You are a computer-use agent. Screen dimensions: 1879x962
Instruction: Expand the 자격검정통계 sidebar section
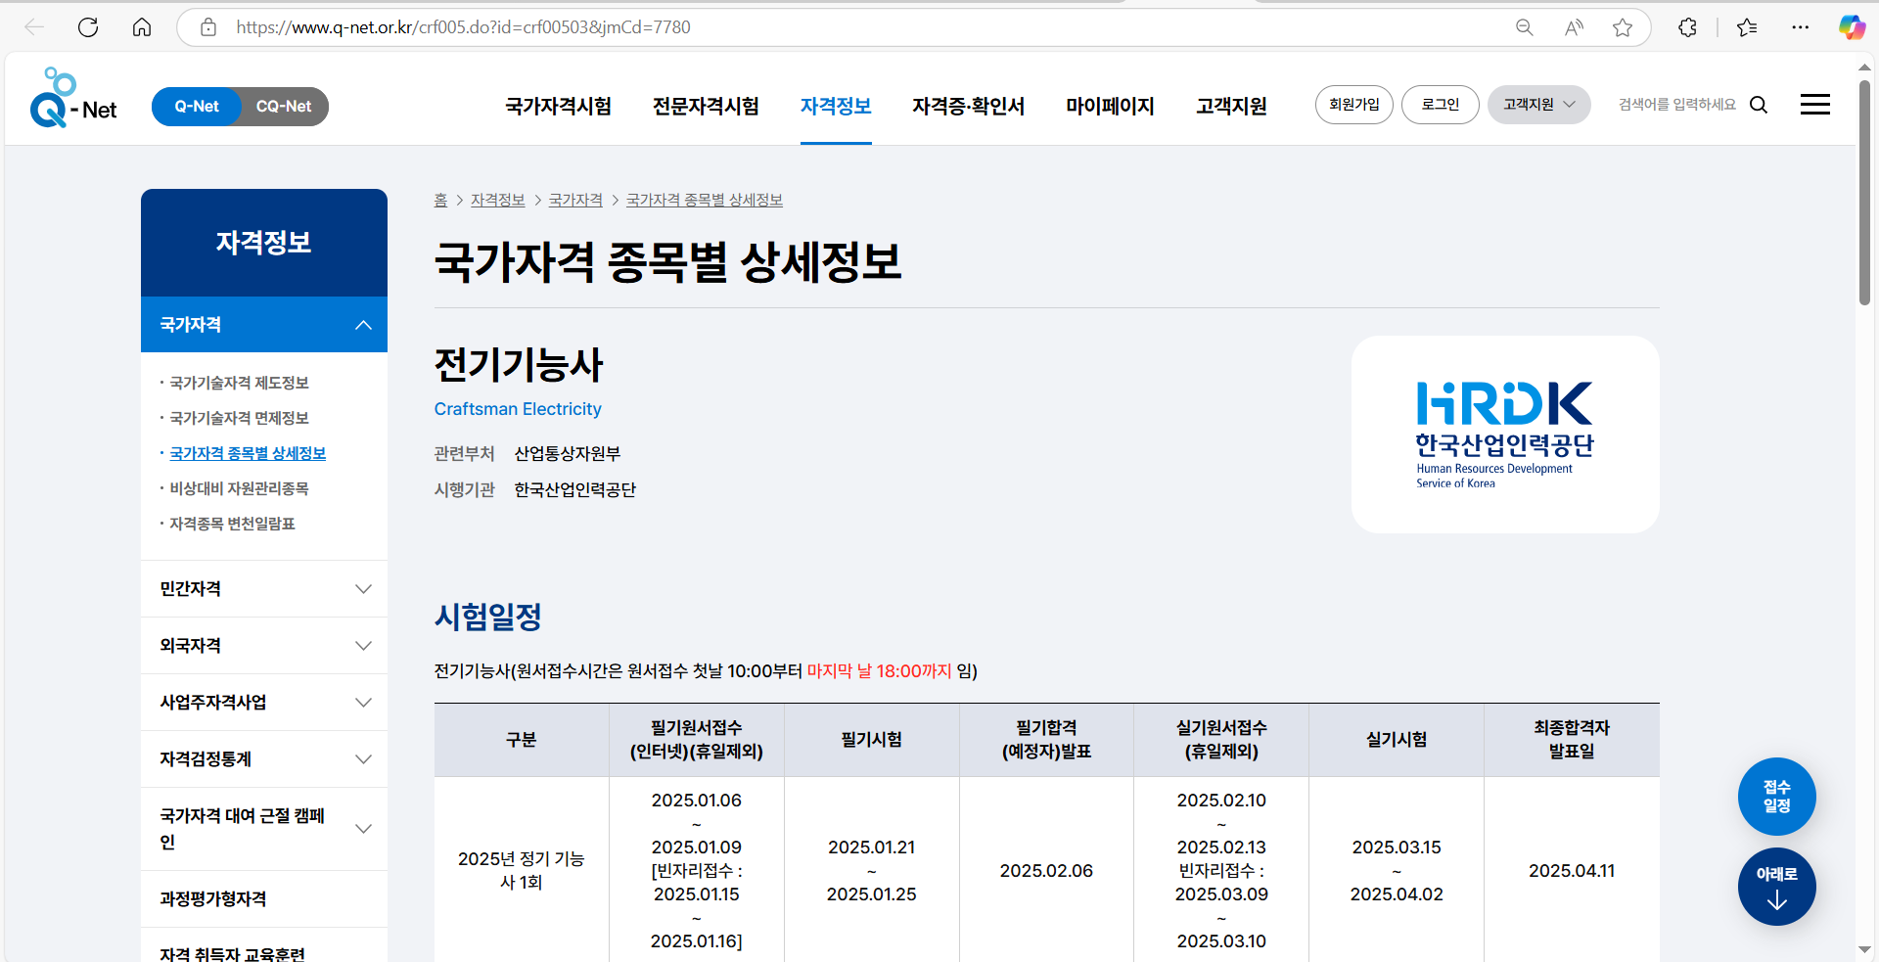[264, 759]
